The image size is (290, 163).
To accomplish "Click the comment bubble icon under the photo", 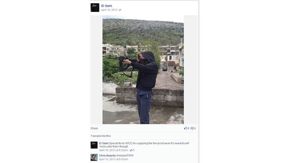I will [192, 128].
